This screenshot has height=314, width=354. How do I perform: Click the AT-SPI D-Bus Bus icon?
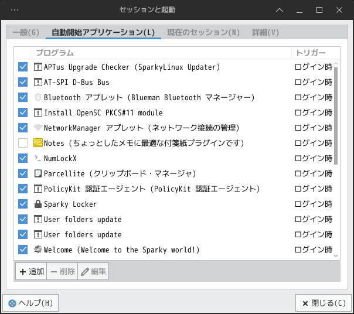[x=38, y=82]
